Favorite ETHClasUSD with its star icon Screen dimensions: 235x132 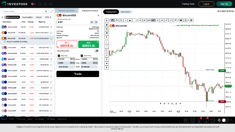(x=51, y=65)
